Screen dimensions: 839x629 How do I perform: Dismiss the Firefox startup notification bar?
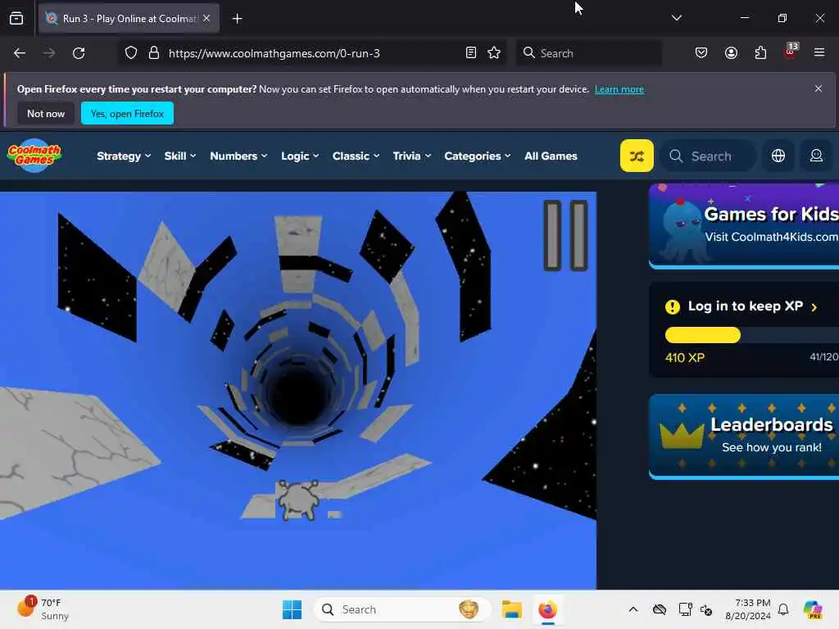click(x=819, y=88)
